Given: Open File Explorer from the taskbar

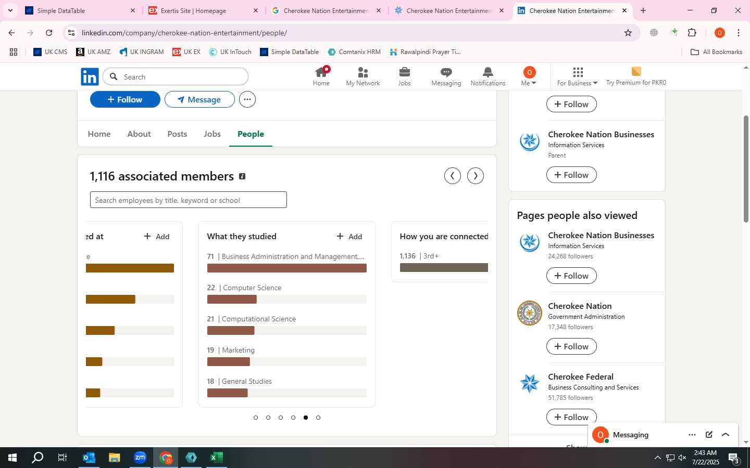Looking at the screenshot, I should click(x=115, y=458).
